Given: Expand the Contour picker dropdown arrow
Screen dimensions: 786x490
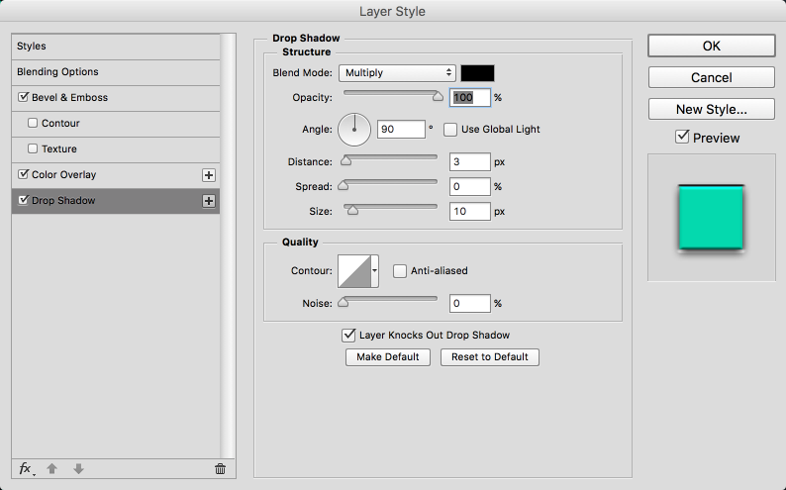Looking at the screenshot, I should 375,270.
